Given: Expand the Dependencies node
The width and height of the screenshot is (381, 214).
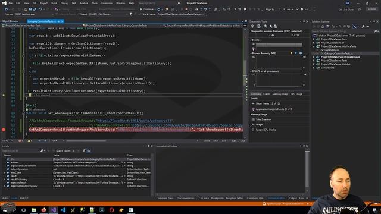Looking at the screenshot, I should (317, 50).
